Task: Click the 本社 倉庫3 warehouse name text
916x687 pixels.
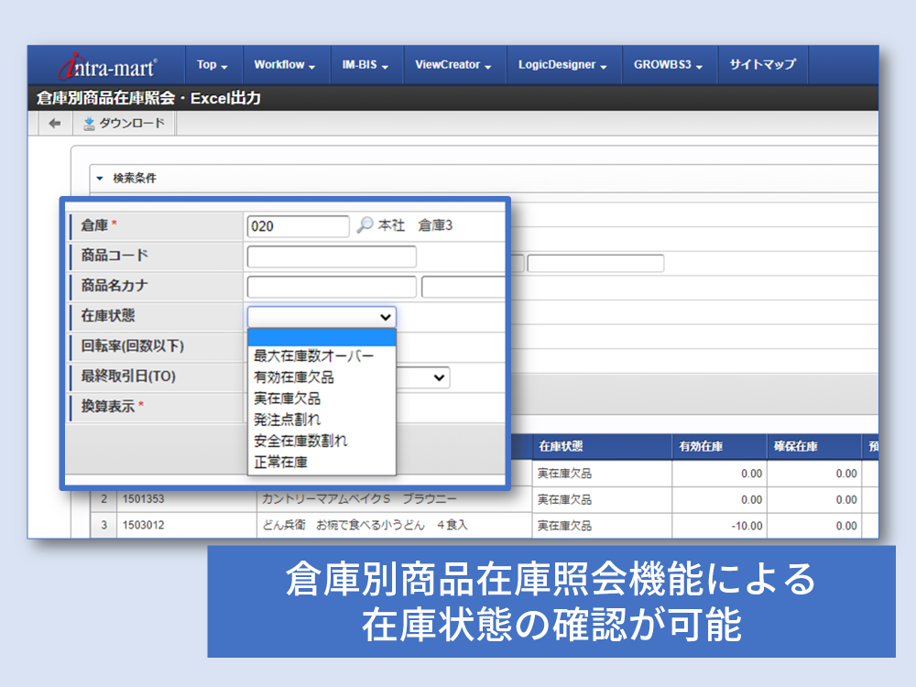Action: [x=415, y=225]
